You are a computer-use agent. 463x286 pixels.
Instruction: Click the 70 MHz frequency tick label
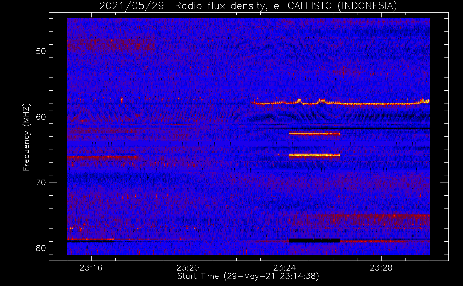point(41,182)
